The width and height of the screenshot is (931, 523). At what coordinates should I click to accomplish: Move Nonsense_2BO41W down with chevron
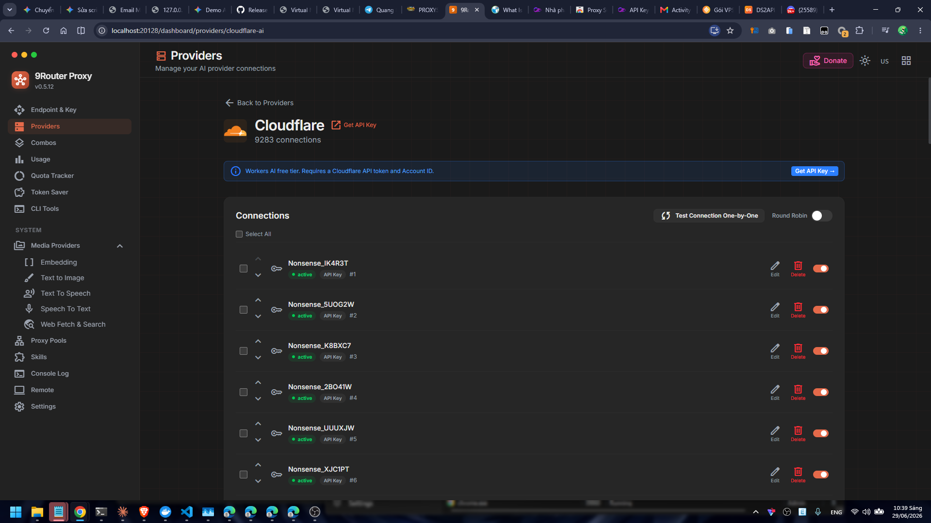pyautogui.click(x=258, y=399)
